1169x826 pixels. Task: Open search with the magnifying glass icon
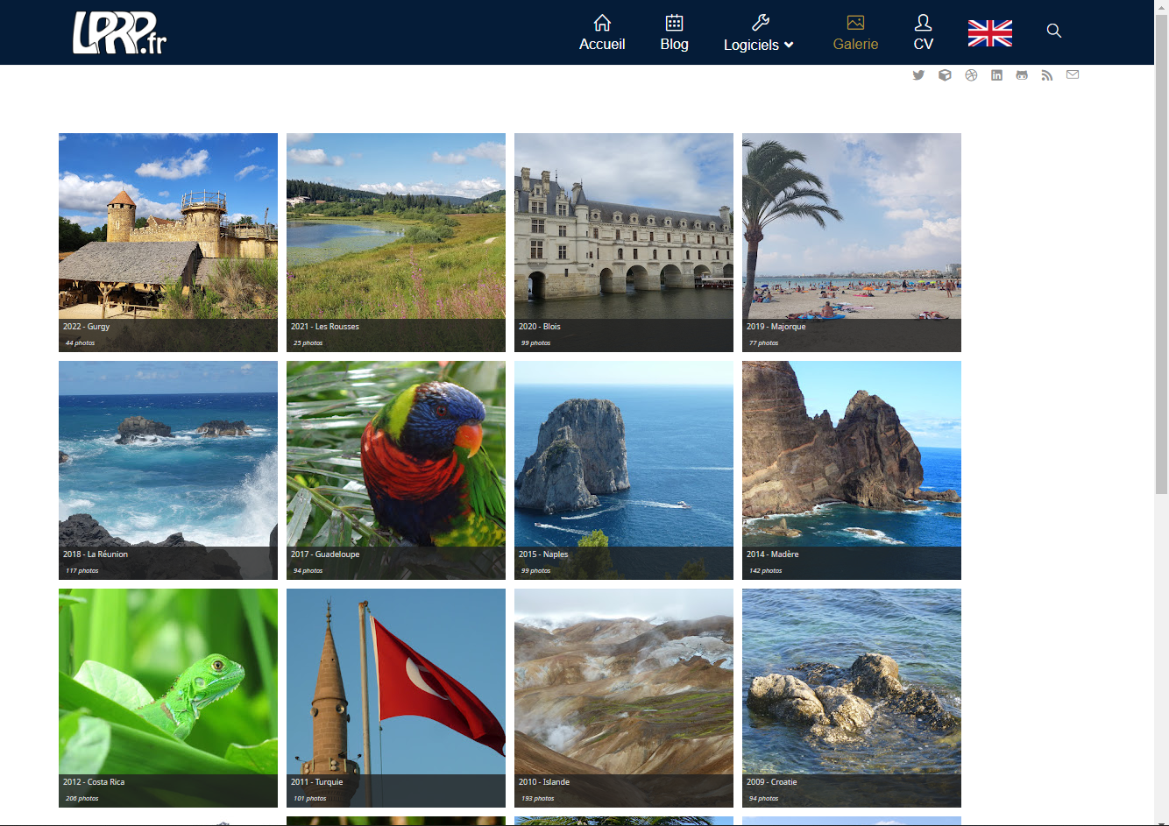pos(1054,31)
